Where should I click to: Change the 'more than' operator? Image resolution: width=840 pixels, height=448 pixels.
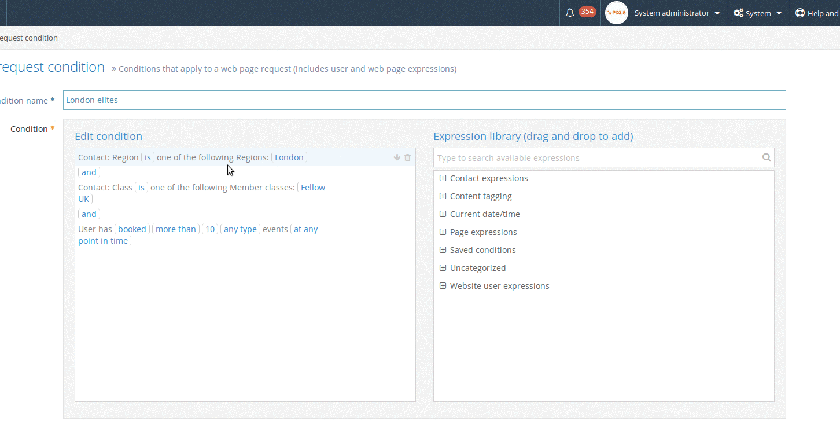click(x=176, y=229)
